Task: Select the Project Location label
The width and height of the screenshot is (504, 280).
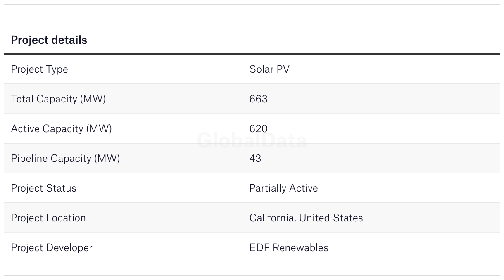Action: pyautogui.click(x=48, y=218)
